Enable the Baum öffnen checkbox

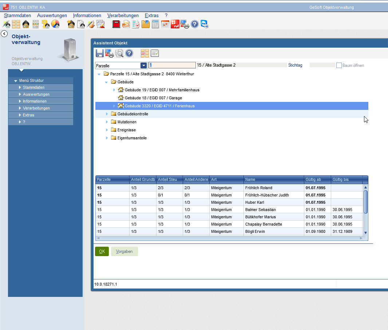pos(339,65)
